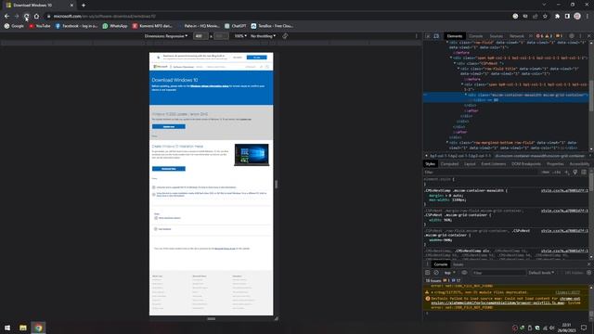The height and width of the screenshot is (334, 594).
Task: Activate the inspect element picker
Action: (428, 36)
